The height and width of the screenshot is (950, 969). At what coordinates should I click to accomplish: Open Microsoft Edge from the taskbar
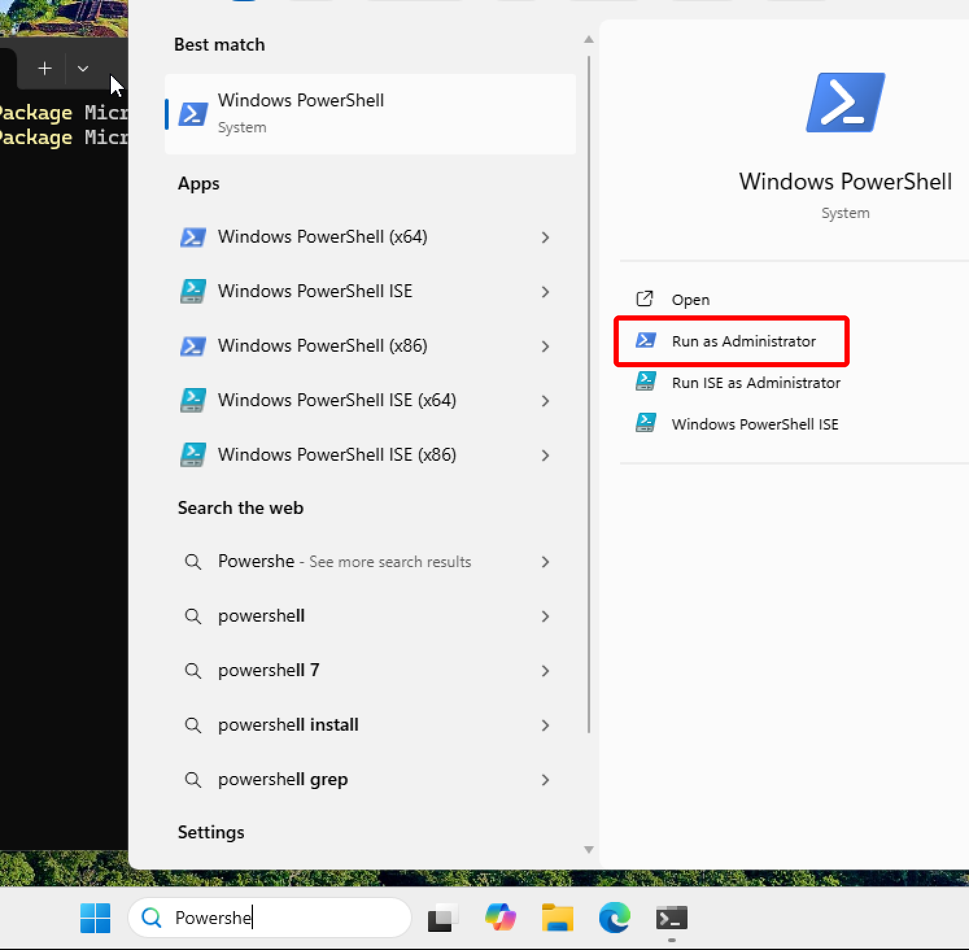click(614, 918)
